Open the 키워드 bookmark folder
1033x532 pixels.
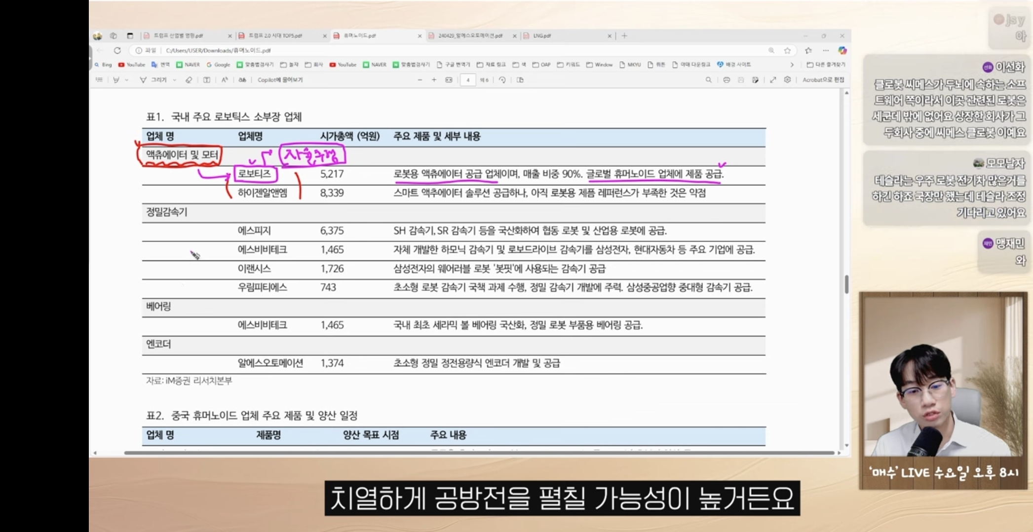[x=568, y=65]
